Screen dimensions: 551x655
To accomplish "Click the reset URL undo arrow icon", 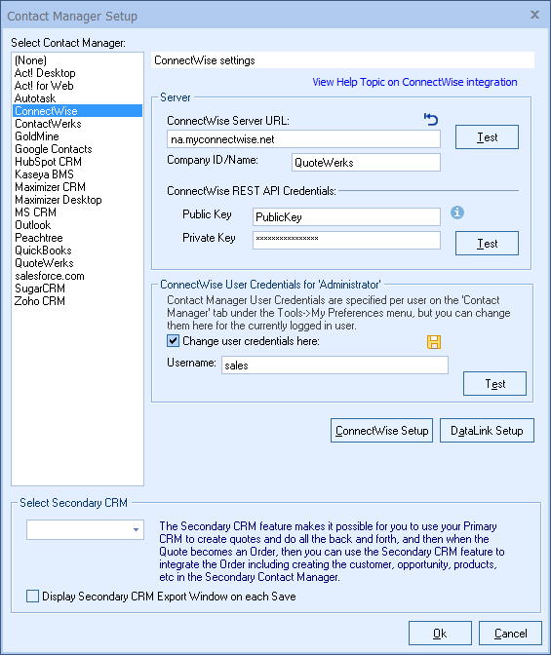I will (x=431, y=119).
